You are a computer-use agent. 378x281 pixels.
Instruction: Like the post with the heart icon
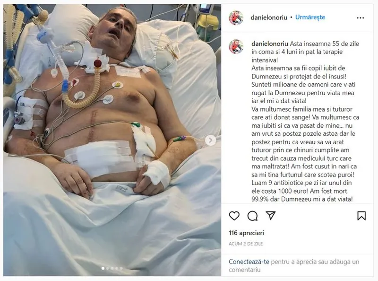pos(234,216)
